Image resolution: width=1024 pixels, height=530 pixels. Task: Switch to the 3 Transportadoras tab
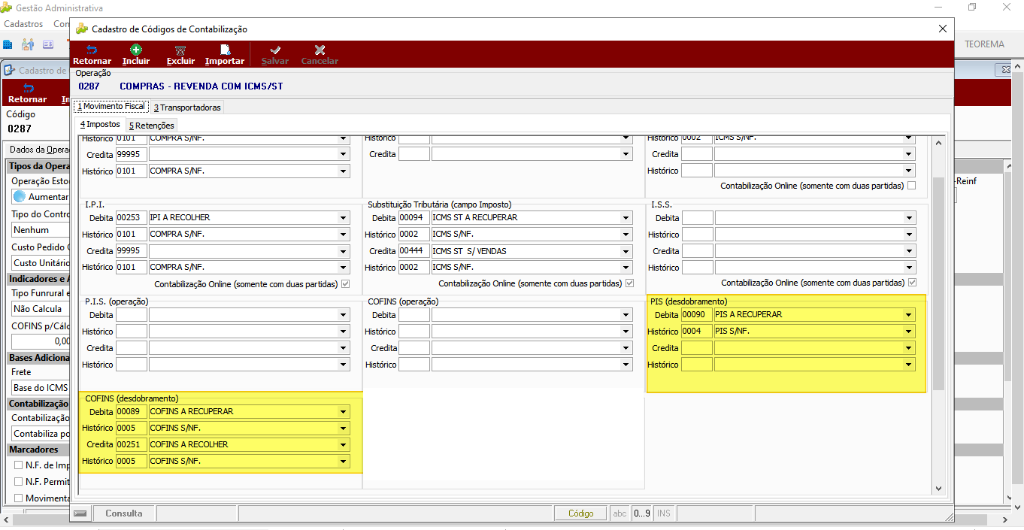coord(187,108)
